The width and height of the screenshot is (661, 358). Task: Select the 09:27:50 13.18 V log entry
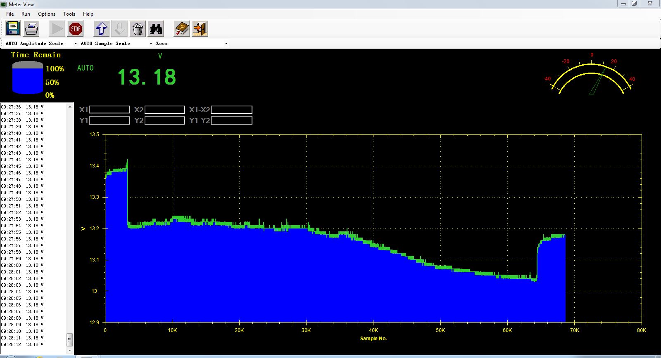coord(22,199)
